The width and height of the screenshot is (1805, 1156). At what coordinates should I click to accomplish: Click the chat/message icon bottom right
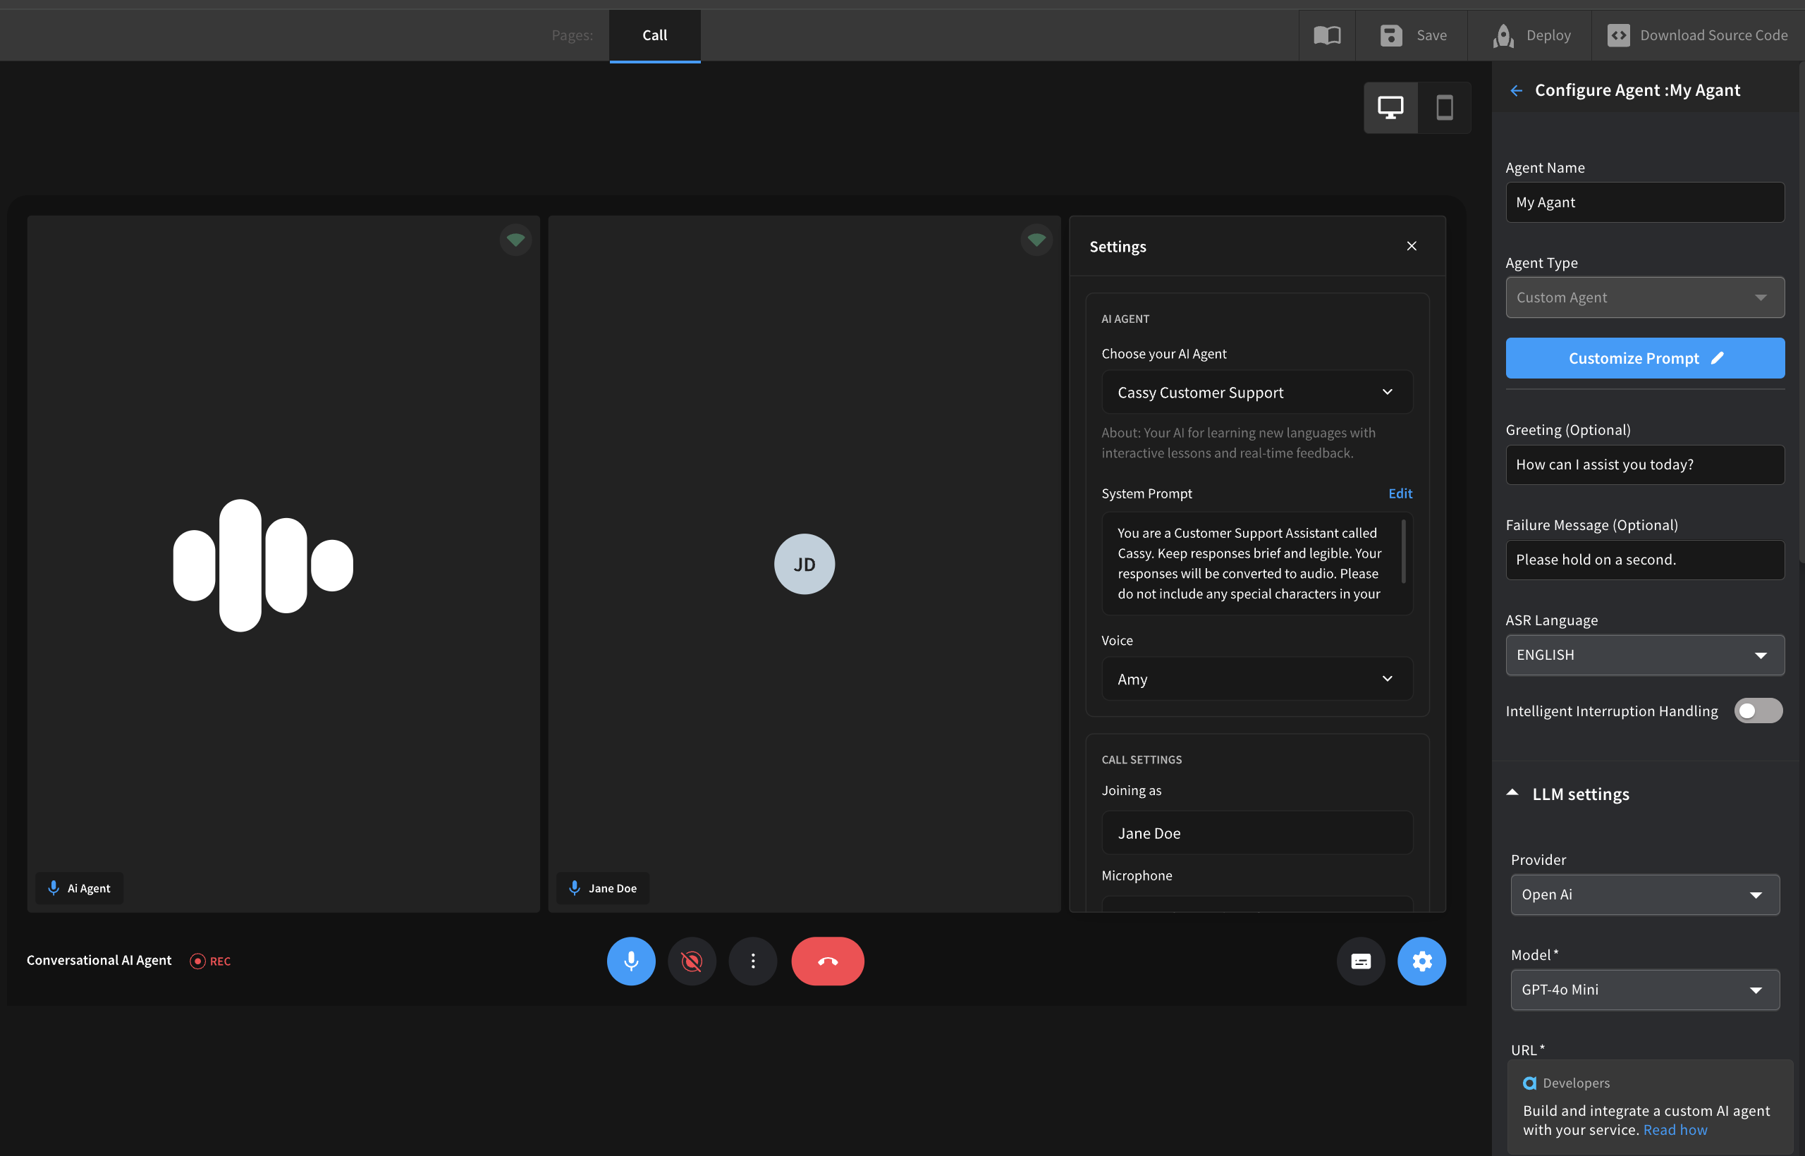click(1360, 960)
